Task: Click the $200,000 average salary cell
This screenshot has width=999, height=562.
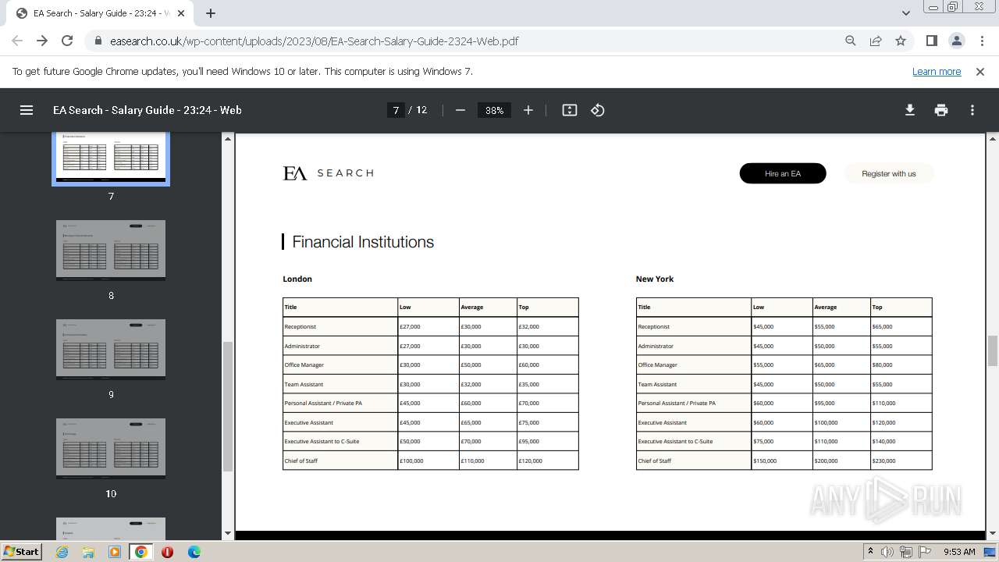Action: point(841,461)
